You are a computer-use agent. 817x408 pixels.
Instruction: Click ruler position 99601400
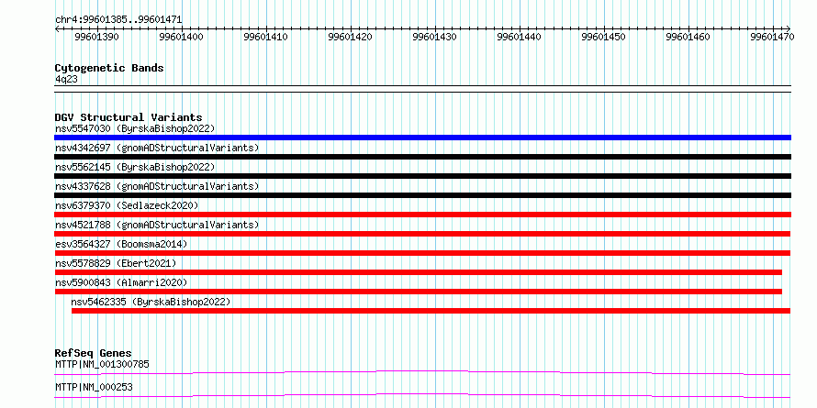tap(182, 37)
